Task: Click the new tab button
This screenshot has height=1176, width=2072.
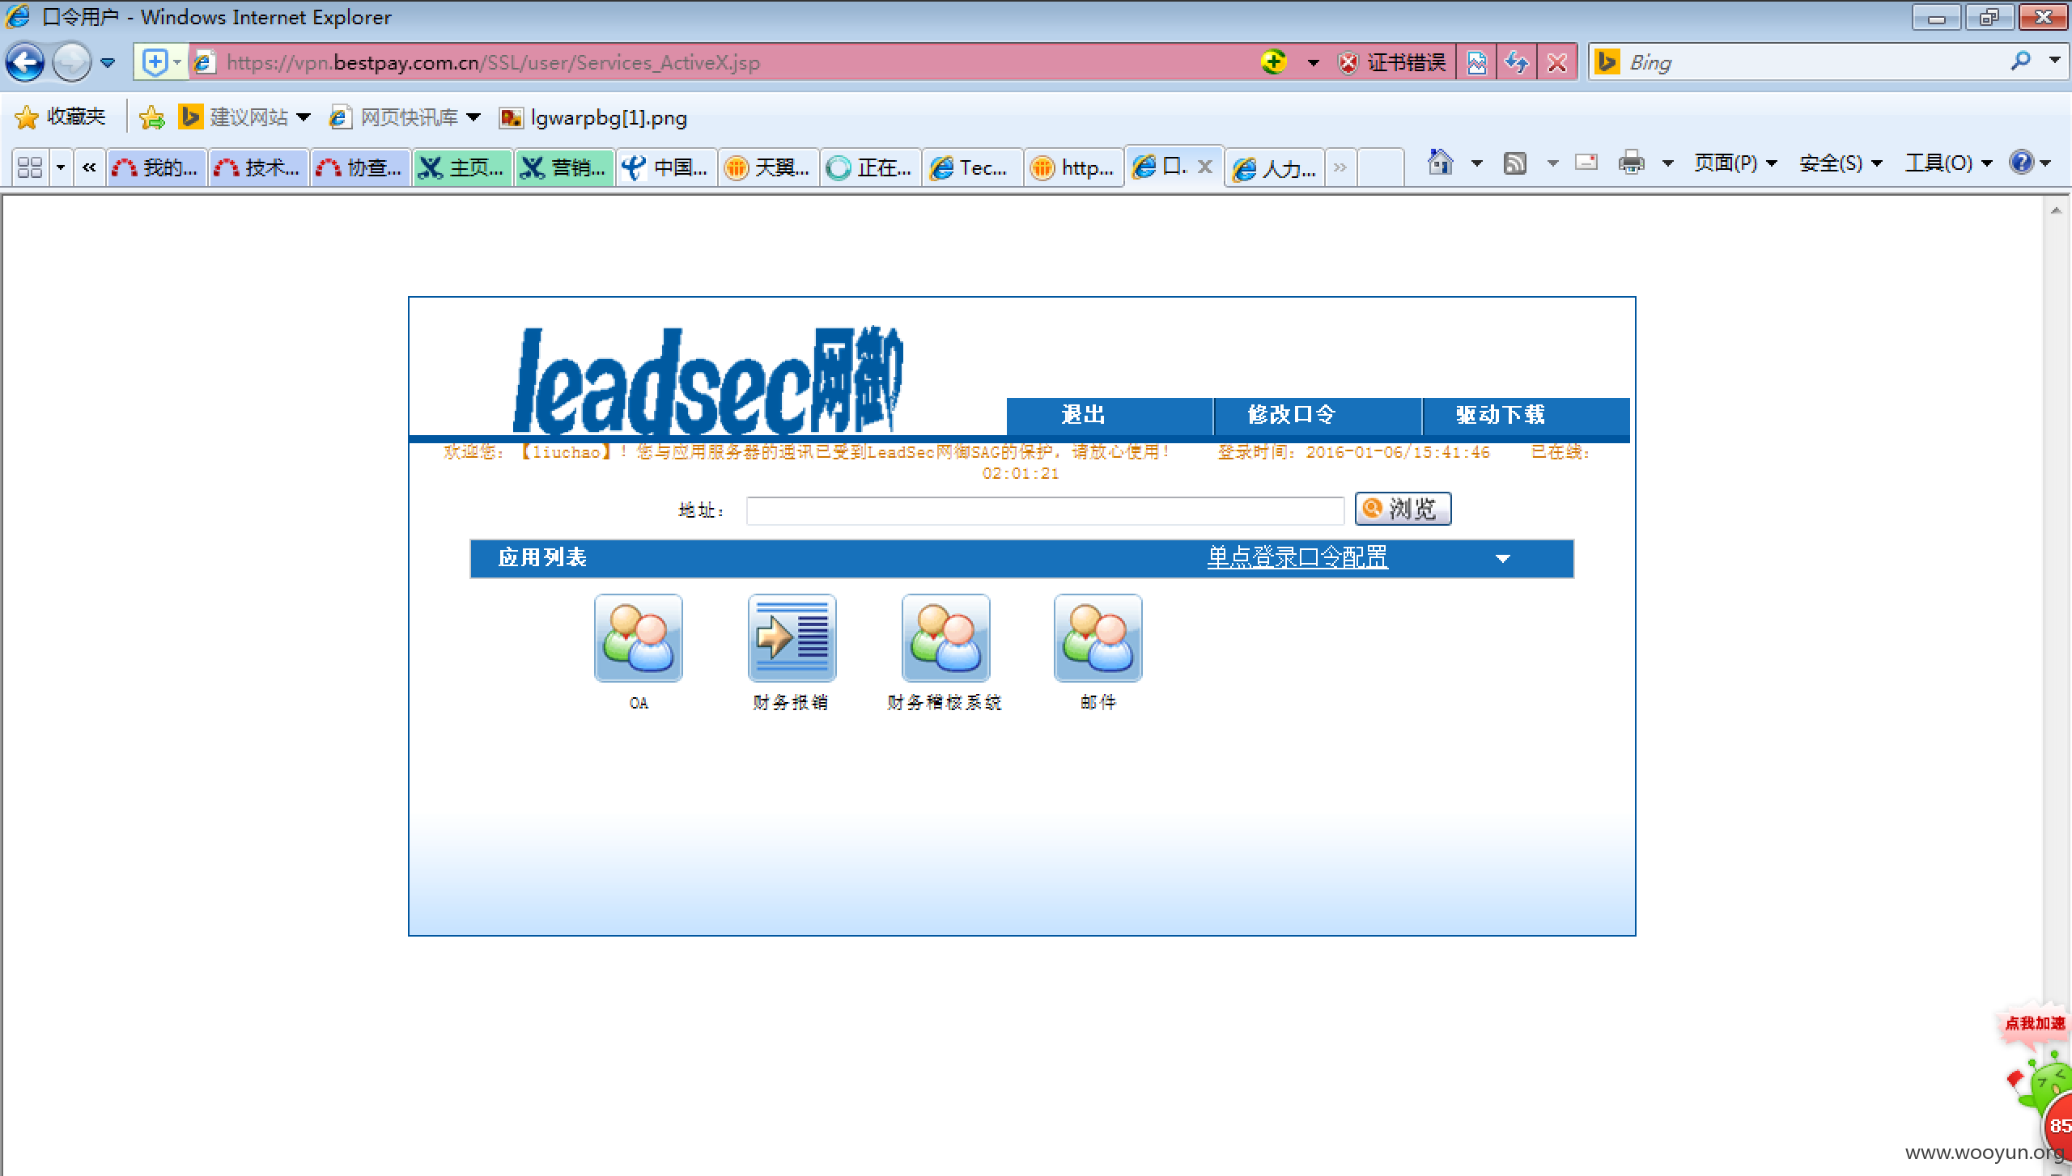Action: pyautogui.click(x=1379, y=167)
